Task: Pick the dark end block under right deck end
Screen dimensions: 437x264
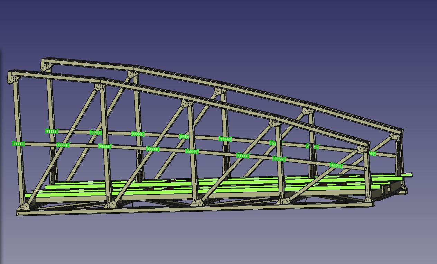Action: coord(387,189)
